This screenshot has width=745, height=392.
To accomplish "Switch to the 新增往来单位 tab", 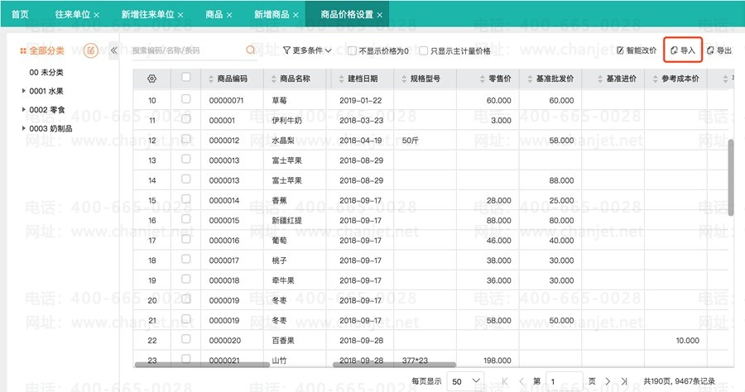I will (148, 14).
